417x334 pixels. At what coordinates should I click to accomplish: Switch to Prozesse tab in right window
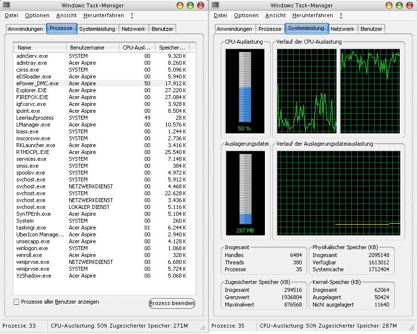270,29
